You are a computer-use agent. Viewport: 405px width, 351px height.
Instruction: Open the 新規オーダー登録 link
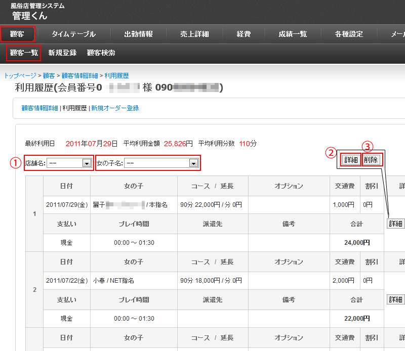[115, 108]
